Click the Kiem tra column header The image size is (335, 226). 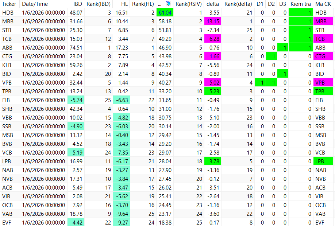[301, 4]
